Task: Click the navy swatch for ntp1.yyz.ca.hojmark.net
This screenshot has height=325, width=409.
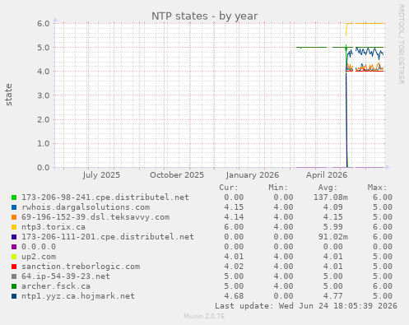Action: coord(14,296)
